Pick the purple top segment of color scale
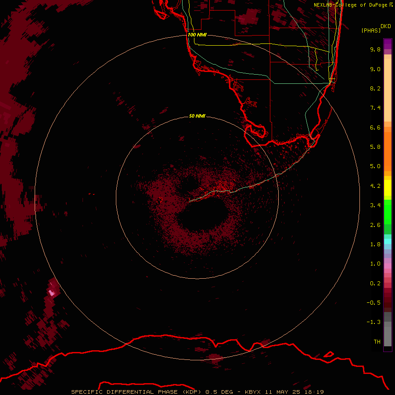Screen dimensions: 395x395 388,44
